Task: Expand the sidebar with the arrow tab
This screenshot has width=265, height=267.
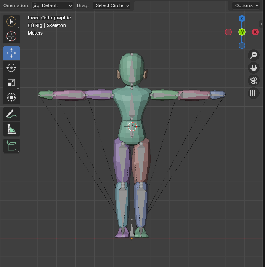Action: (x=262, y=24)
